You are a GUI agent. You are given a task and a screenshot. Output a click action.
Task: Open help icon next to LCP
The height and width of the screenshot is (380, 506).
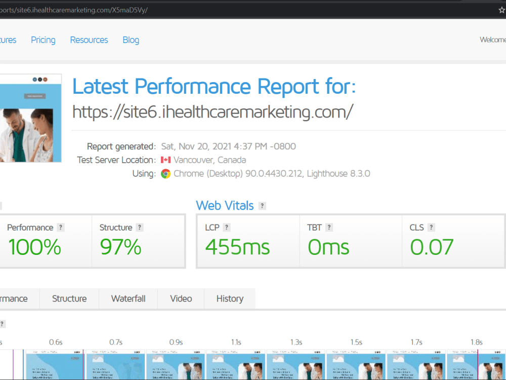coord(227,227)
